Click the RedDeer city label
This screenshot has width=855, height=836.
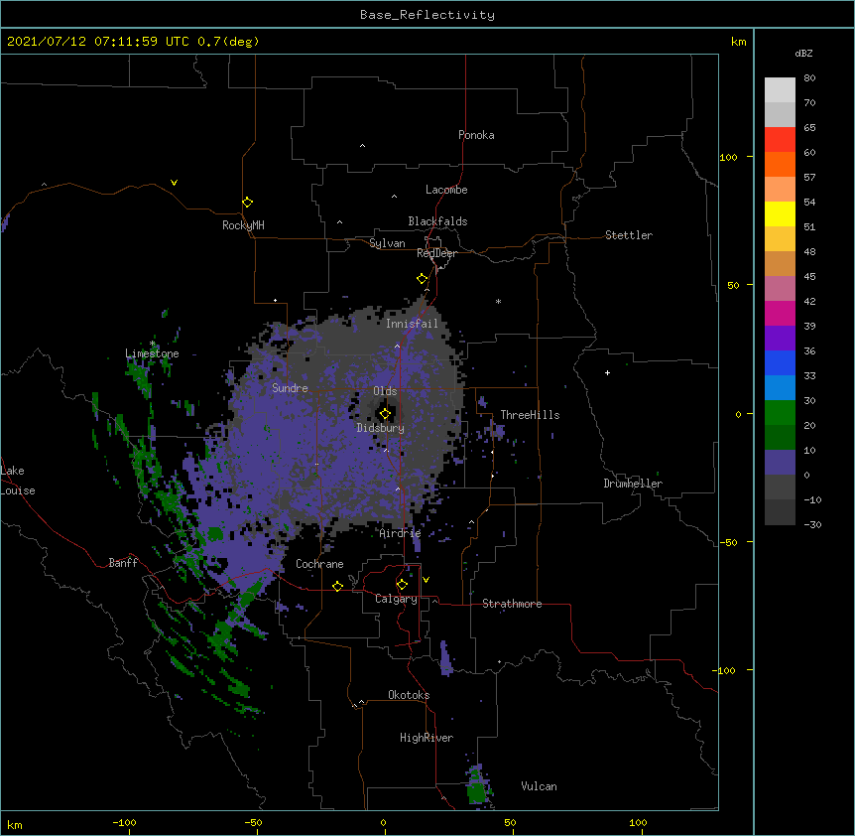pos(436,253)
